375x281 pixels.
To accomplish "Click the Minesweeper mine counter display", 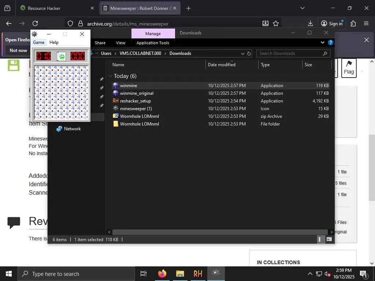I will tap(44, 56).
